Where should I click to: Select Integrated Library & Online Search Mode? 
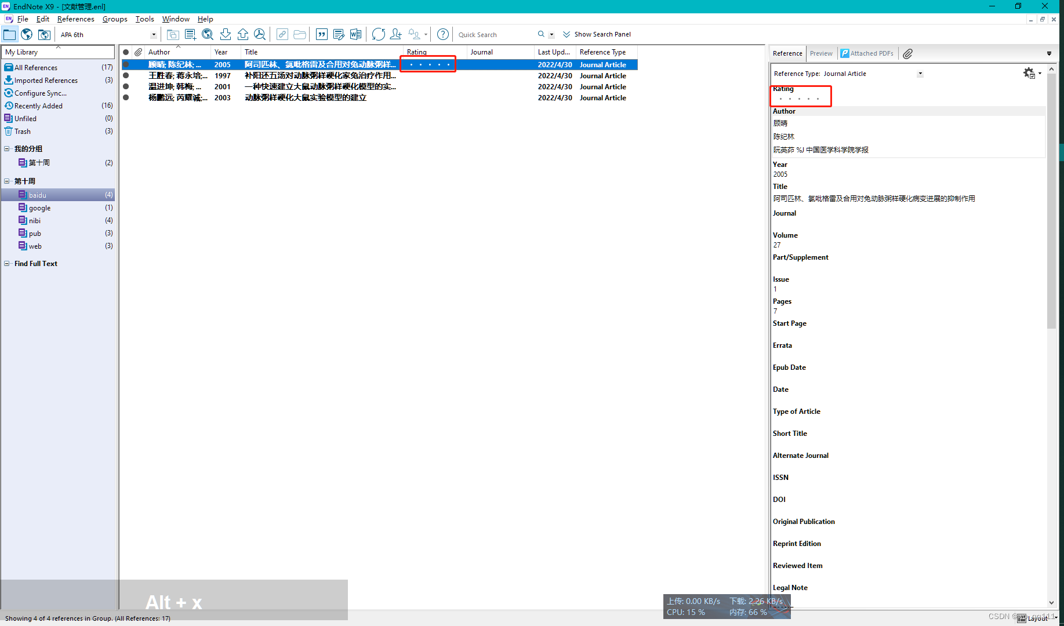[44, 34]
